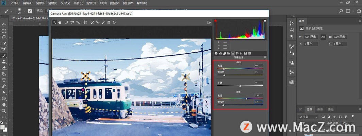The image size is (362, 136).
Task: Select the Pen tool in toolbox
Action: tap(4, 86)
